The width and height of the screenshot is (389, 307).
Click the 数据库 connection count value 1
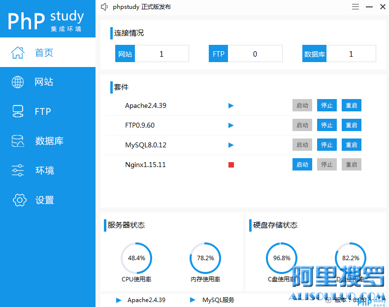351,54
